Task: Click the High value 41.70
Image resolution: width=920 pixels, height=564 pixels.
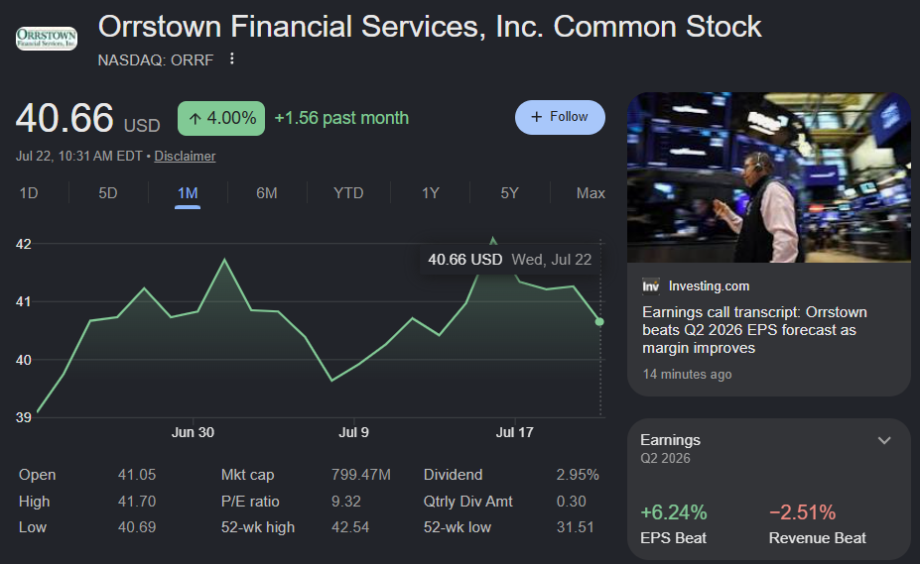Action: tap(137, 502)
